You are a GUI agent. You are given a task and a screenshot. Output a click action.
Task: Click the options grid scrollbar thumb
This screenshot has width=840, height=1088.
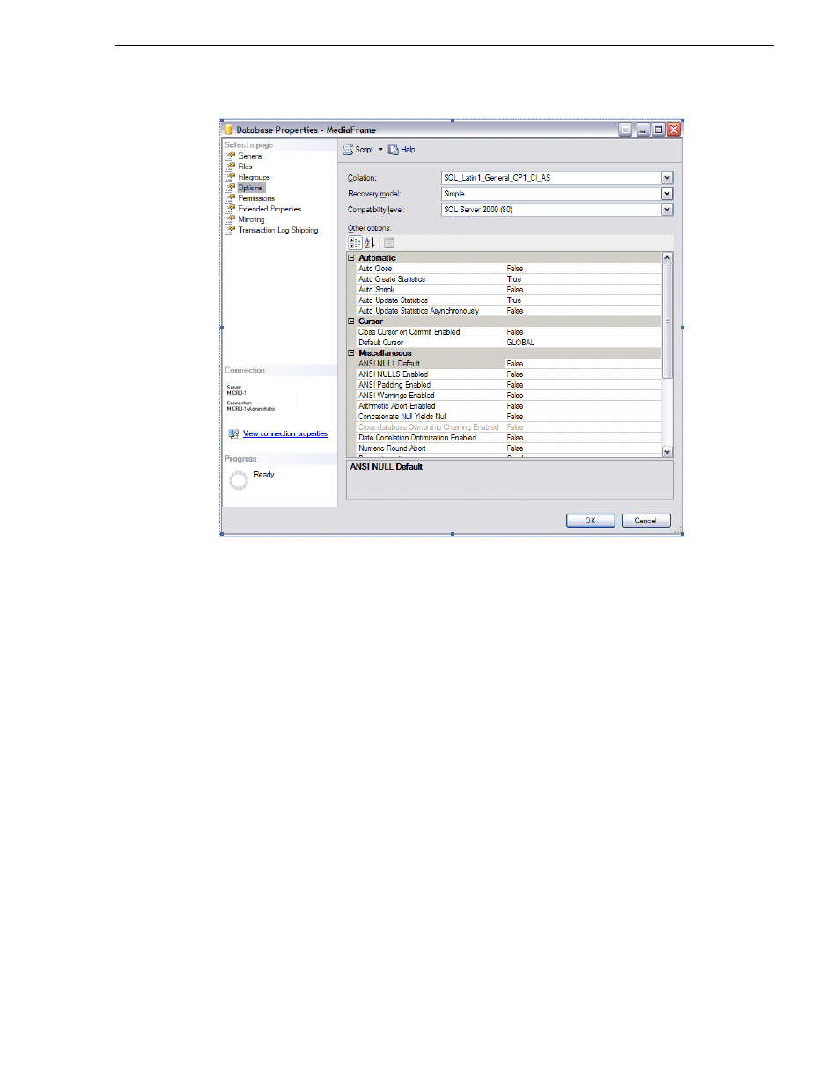click(667, 321)
